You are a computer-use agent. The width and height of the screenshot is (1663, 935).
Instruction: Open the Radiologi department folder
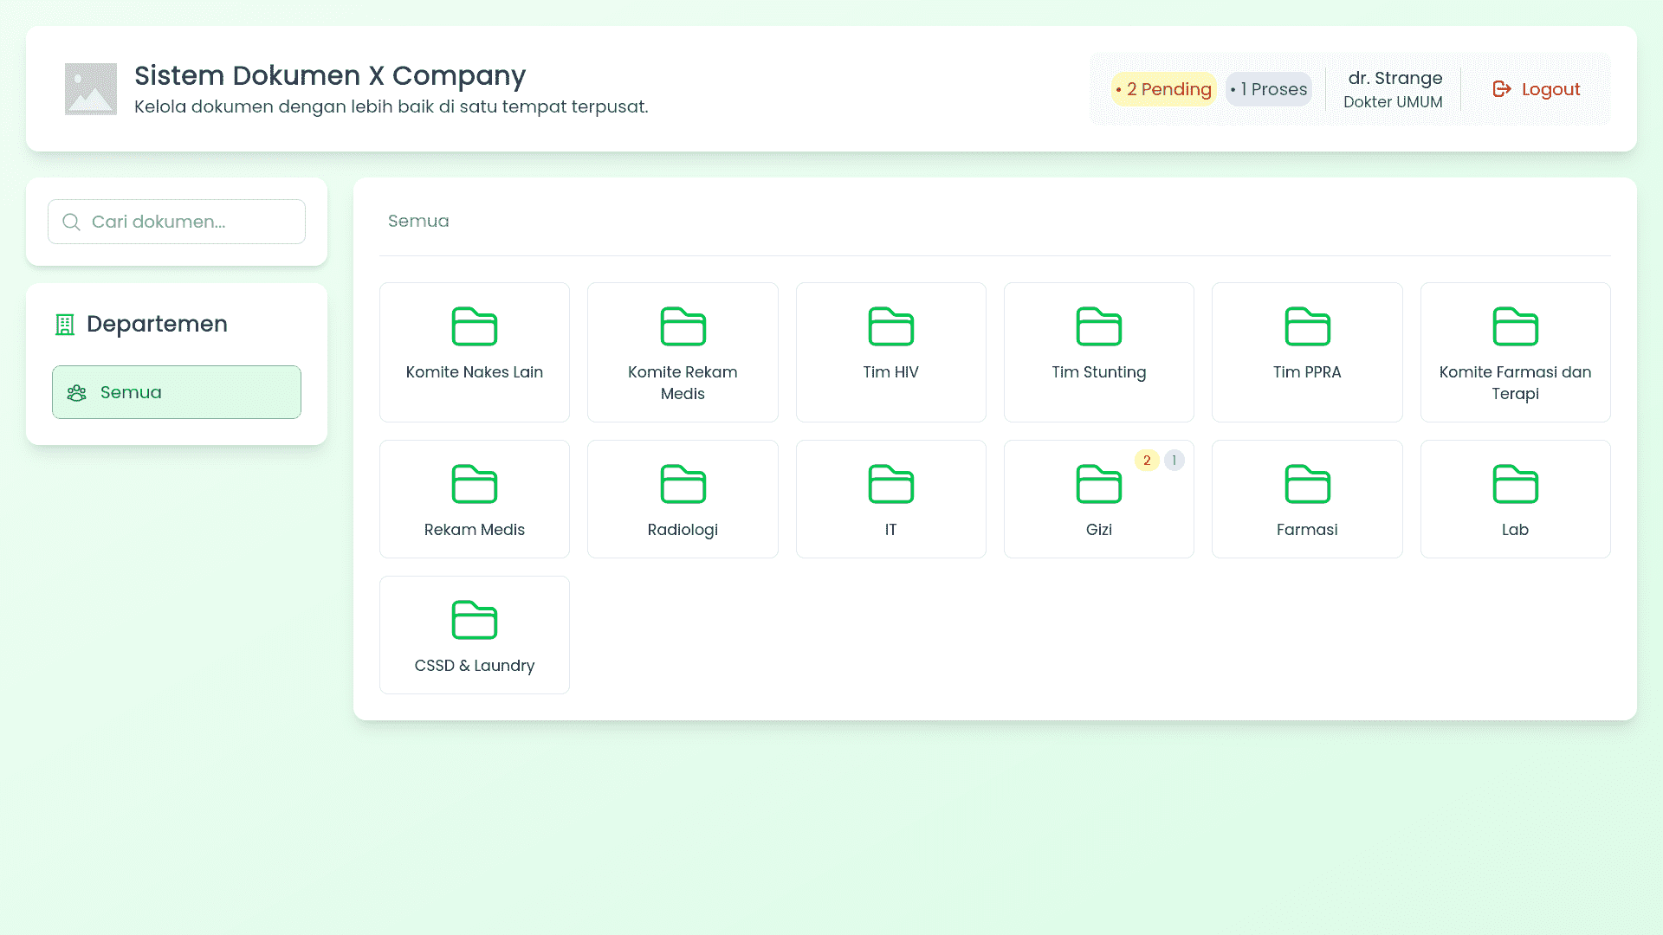click(x=683, y=499)
